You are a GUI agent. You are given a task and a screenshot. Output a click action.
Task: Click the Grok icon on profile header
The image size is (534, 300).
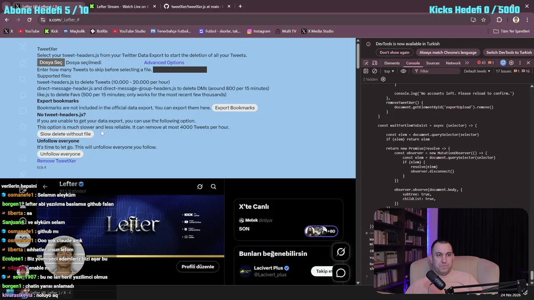(200, 187)
